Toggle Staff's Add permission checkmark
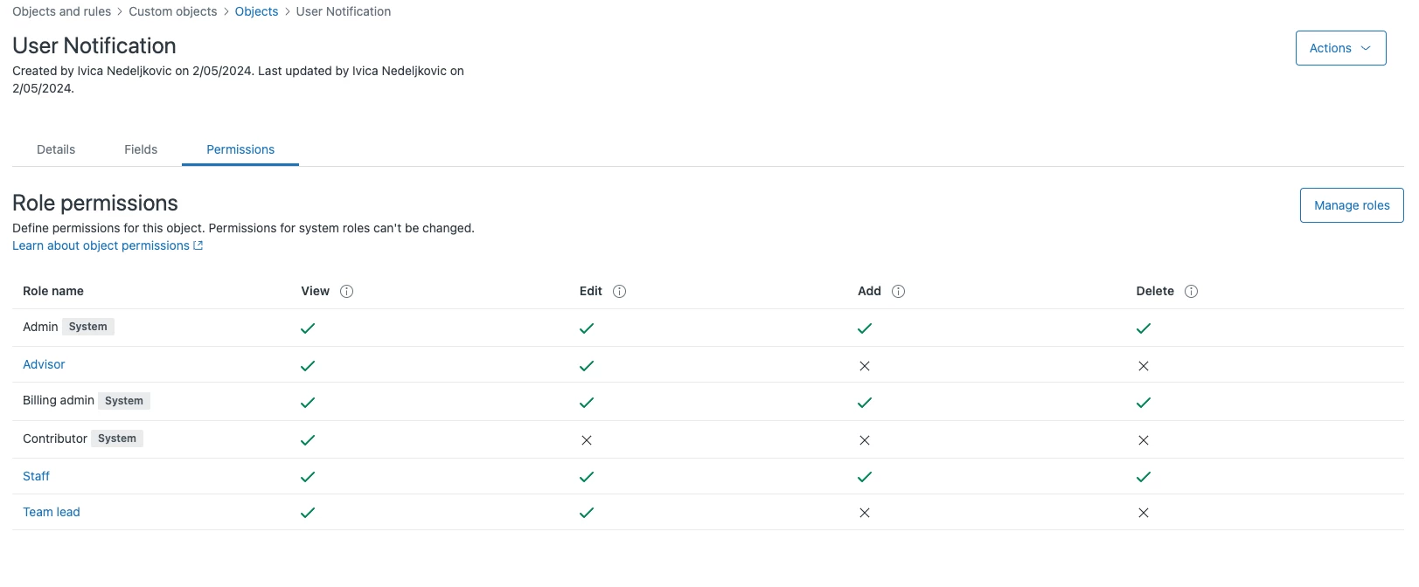The height and width of the screenshot is (587, 1419). [865, 477]
